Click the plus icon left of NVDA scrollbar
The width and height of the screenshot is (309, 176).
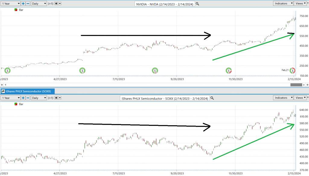coord(2,85)
